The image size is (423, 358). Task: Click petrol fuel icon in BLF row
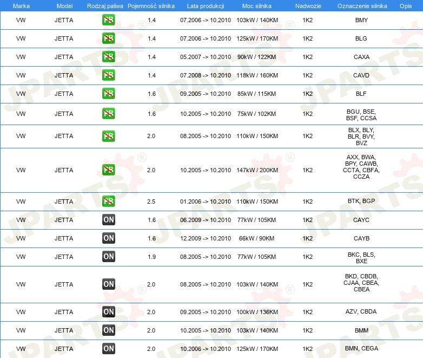pyautogui.click(x=108, y=94)
